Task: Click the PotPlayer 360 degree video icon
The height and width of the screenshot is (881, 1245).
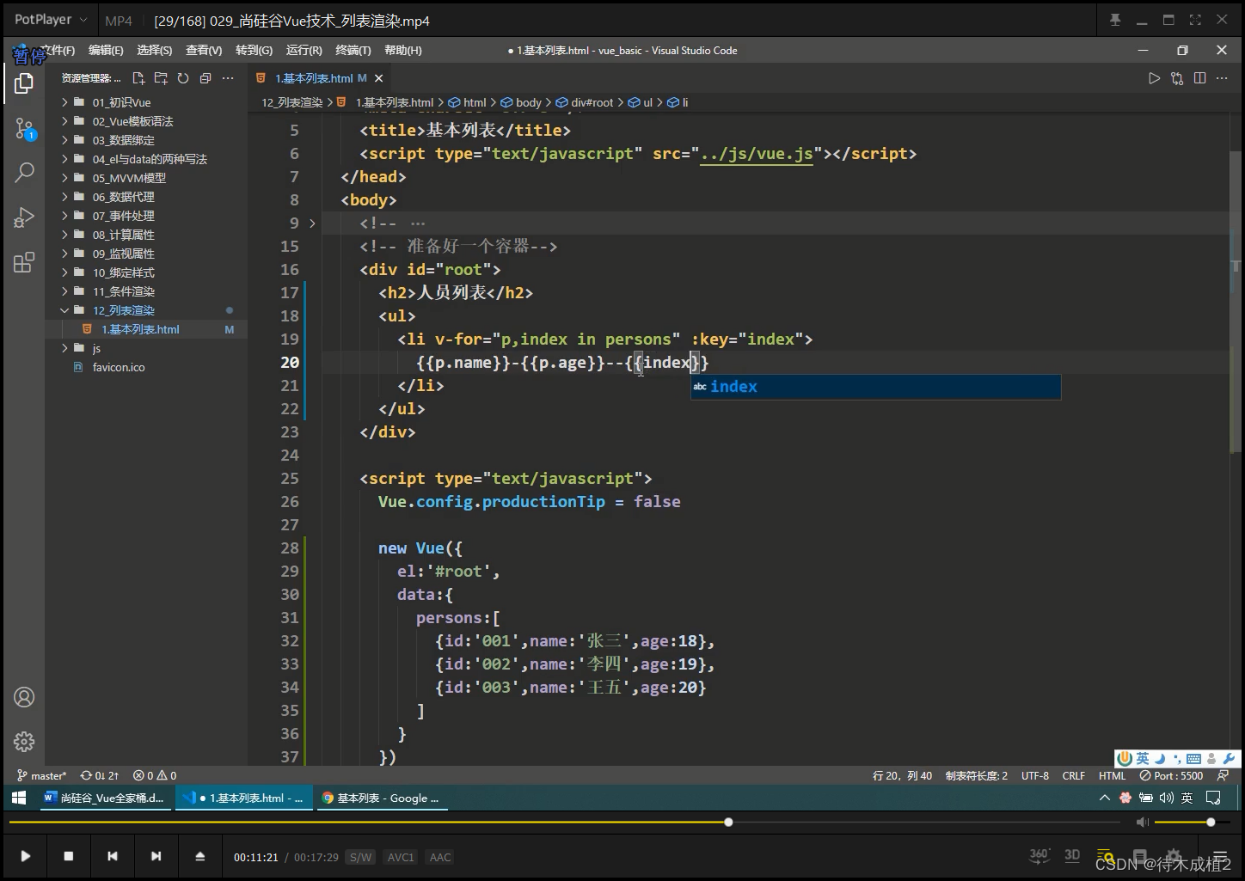Action: click(x=1039, y=855)
